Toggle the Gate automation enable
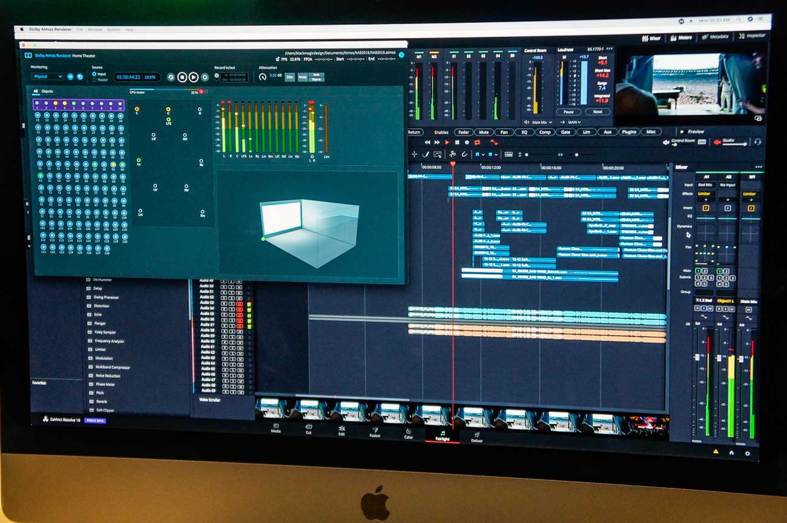 click(x=565, y=132)
